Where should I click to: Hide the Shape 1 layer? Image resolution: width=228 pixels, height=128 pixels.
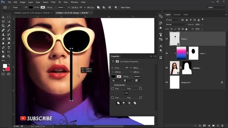click(167, 39)
